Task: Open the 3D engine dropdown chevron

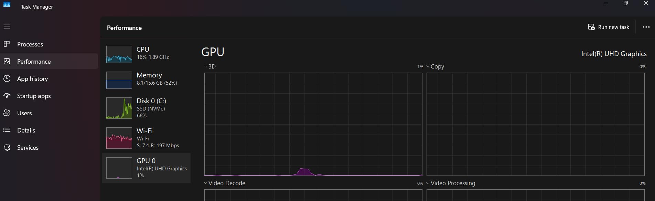Action: point(205,66)
